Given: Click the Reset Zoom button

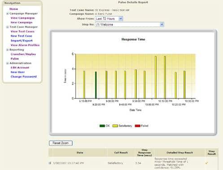Looking at the screenshot, I should click(61, 143).
